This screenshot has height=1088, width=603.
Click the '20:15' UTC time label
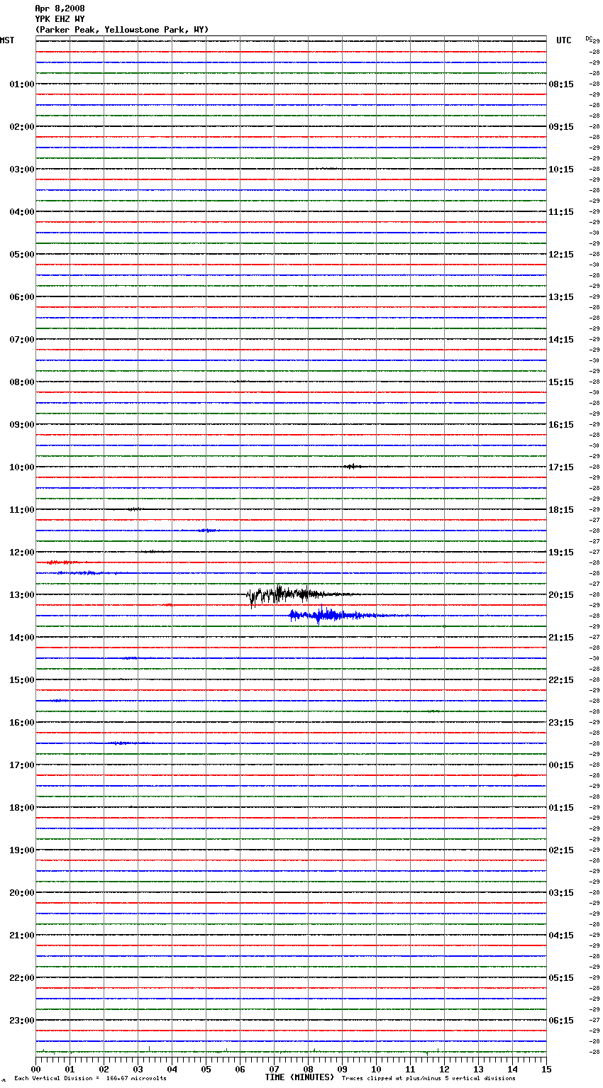561,595
